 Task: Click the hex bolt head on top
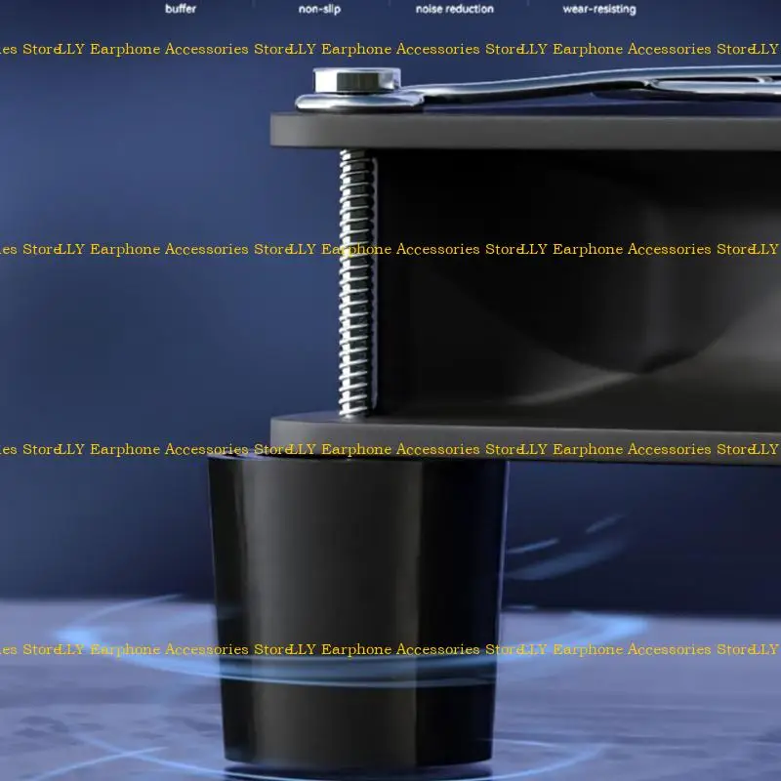tap(356, 78)
